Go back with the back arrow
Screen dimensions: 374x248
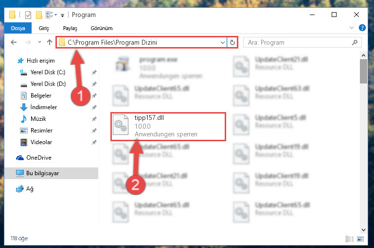click(14, 42)
